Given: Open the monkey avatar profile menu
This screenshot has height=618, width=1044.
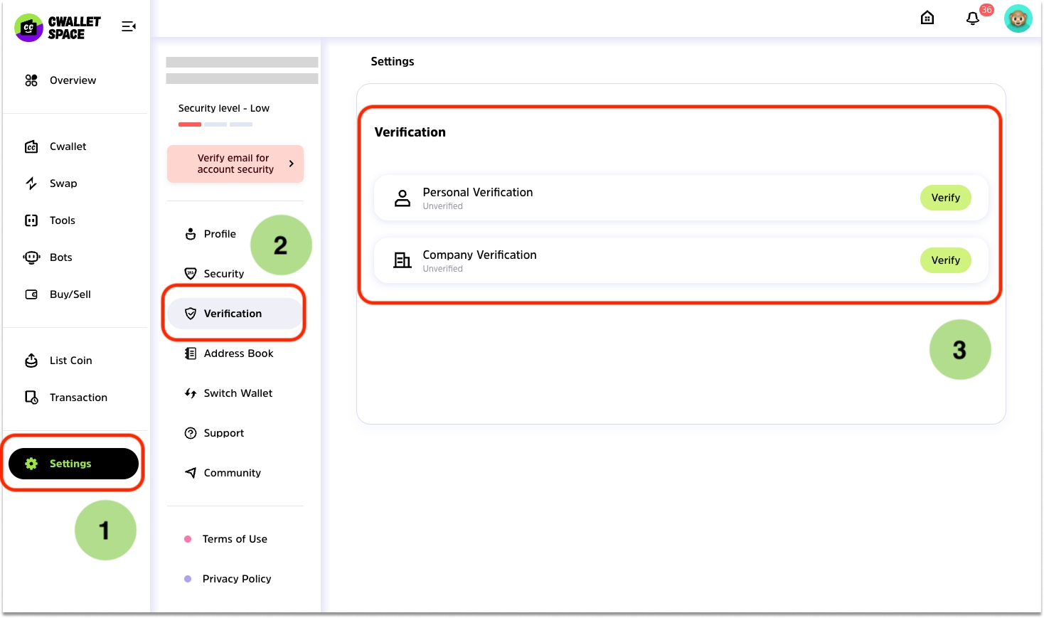Looking at the screenshot, I should click(x=1018, y=18).
